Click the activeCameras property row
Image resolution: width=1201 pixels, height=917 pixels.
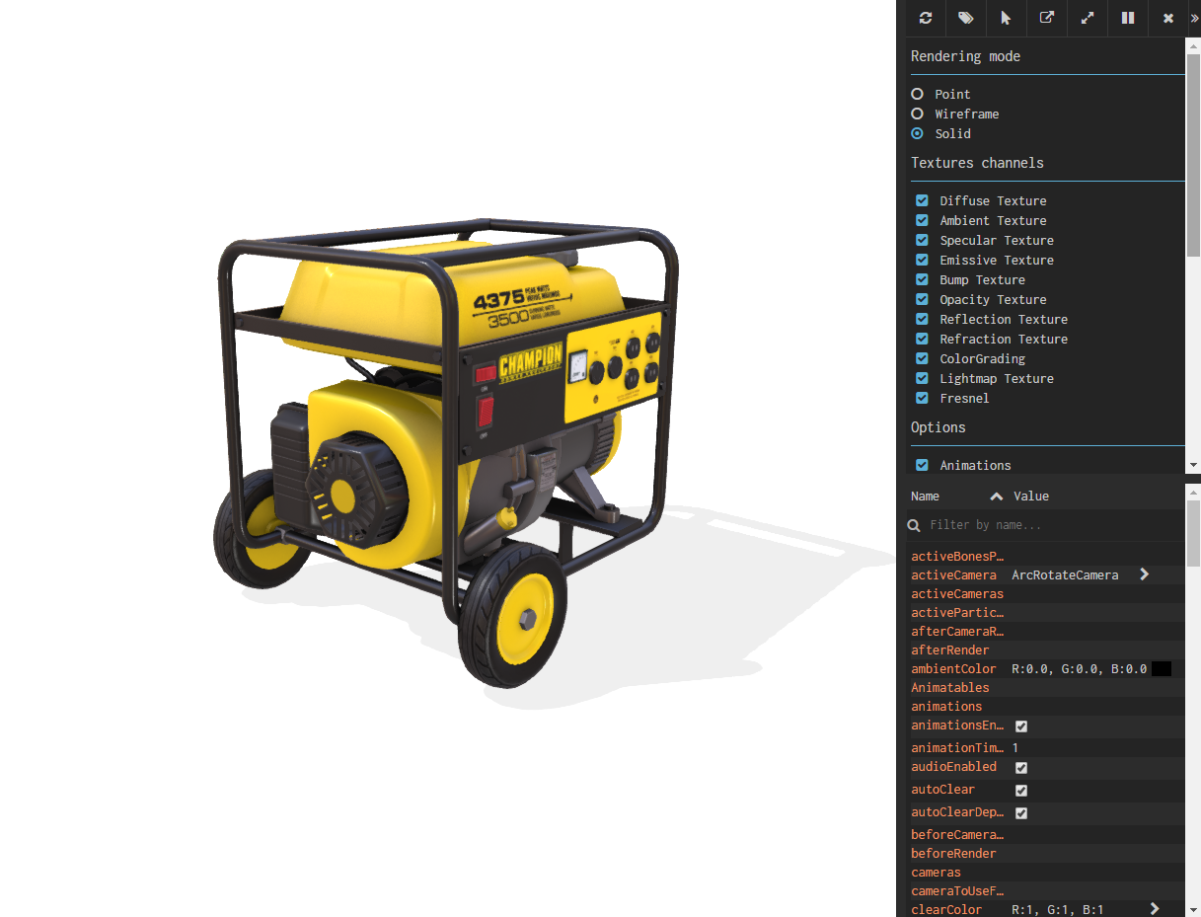(1046, 593)
